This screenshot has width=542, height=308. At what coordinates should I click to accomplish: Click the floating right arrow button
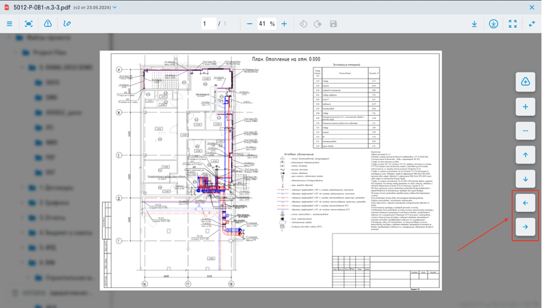[x=525, y=227]
